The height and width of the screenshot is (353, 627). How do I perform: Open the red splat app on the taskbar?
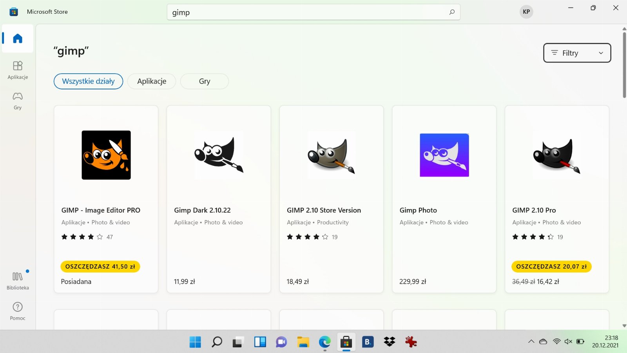tap(411, 342)
